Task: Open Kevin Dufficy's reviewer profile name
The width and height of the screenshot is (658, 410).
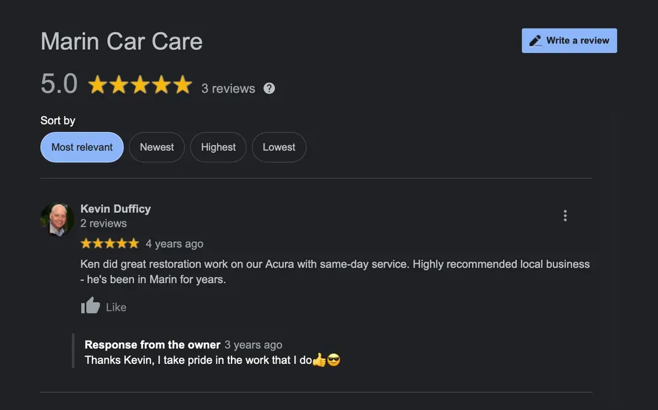Action: [115, 208]
